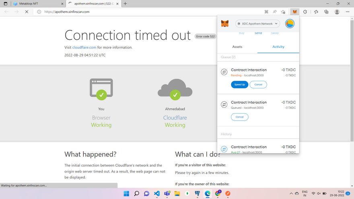Open browser profile avatar icon
Image resolution: width=354 pixels, height=199 pixels.
[x=337, y=12]
